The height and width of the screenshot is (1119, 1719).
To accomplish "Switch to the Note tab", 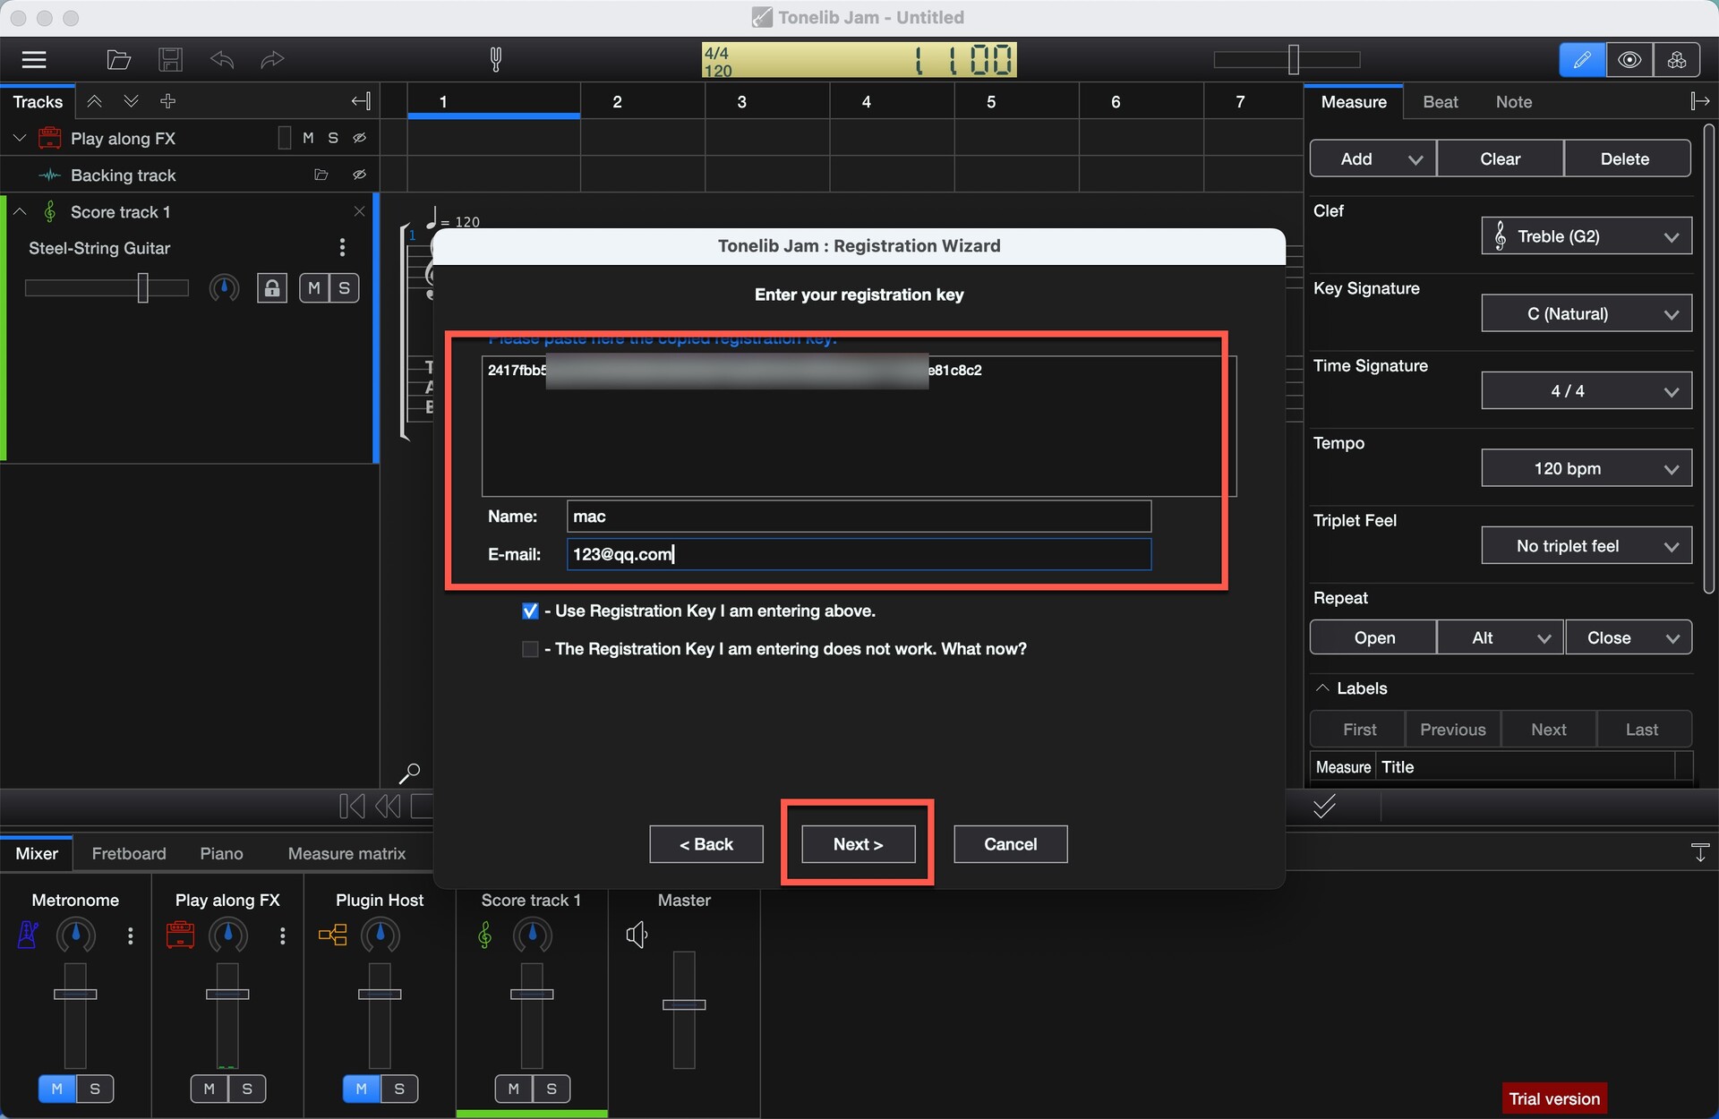I will [x=1513, y=102].
